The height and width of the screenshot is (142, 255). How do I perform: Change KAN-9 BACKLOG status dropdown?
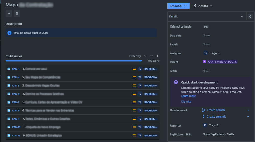point(150,119)
